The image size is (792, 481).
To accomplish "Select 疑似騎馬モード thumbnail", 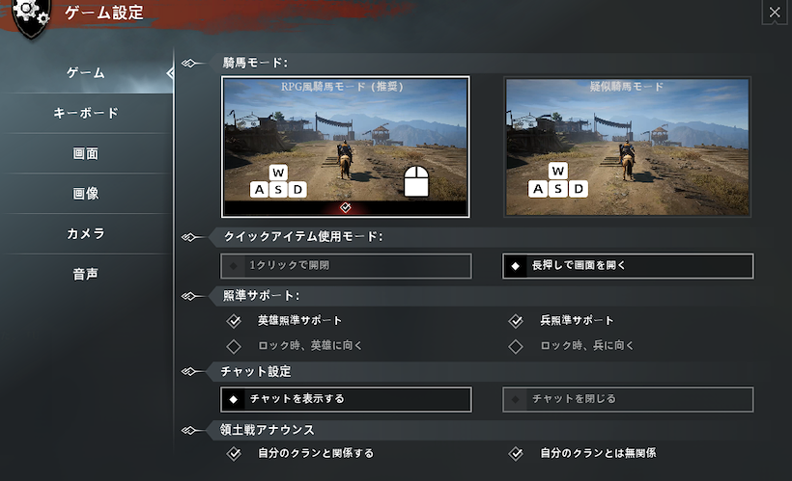I will [628, 147].
